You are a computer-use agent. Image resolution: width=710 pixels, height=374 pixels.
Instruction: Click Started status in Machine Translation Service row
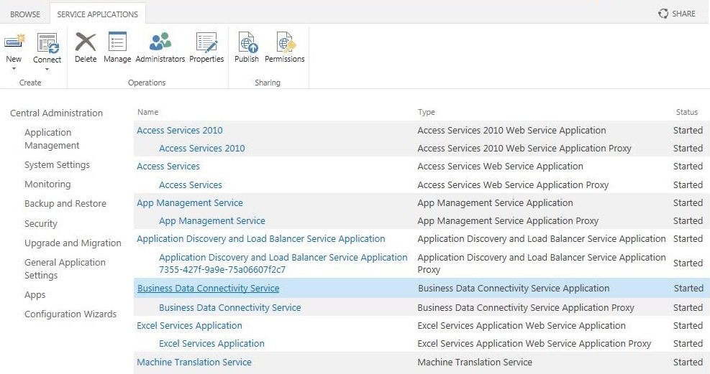point(688,363)
